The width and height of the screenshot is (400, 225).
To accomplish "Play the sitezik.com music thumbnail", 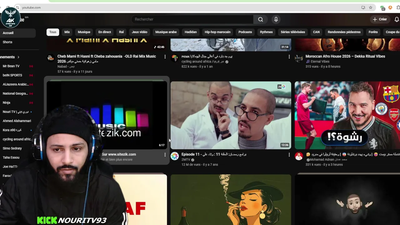I will (107, 115).
